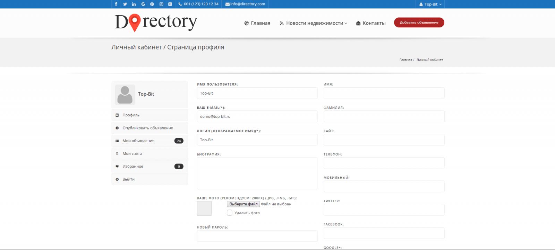Screen dimensions: 555x250
Task: Click the Facebook input field
Action: [x=384, y=233]
